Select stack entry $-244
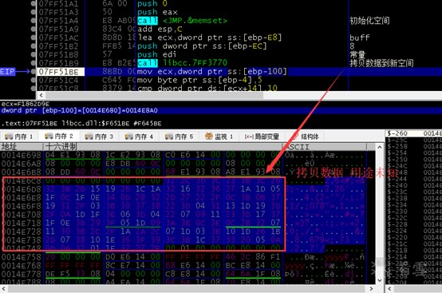 397,179
